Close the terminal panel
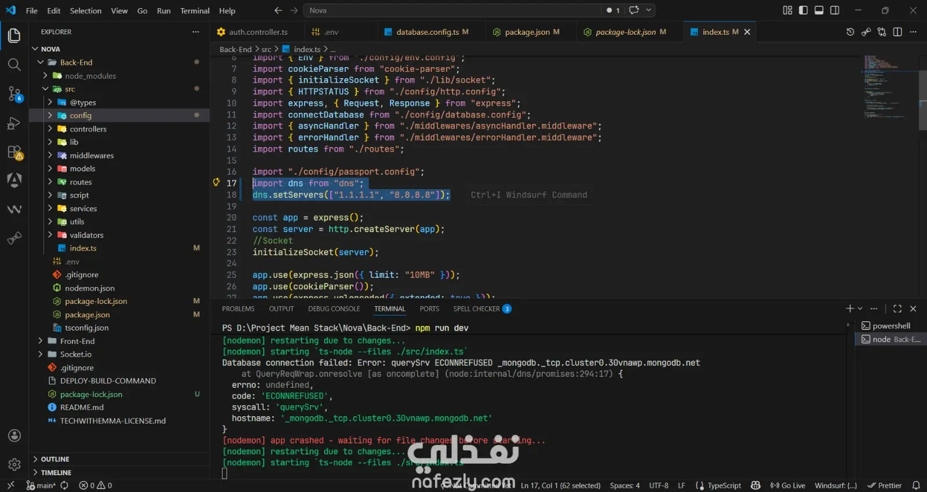 tap(913, 309)
